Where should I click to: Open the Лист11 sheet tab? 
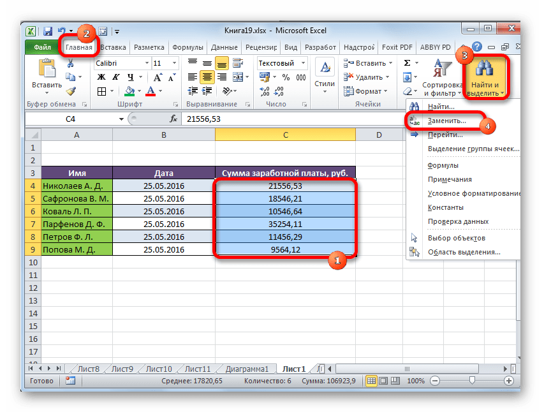[198, 369]
